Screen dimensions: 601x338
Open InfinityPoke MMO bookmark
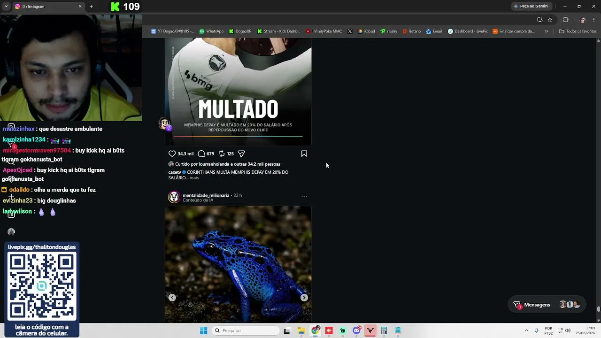tap(324, 31)
